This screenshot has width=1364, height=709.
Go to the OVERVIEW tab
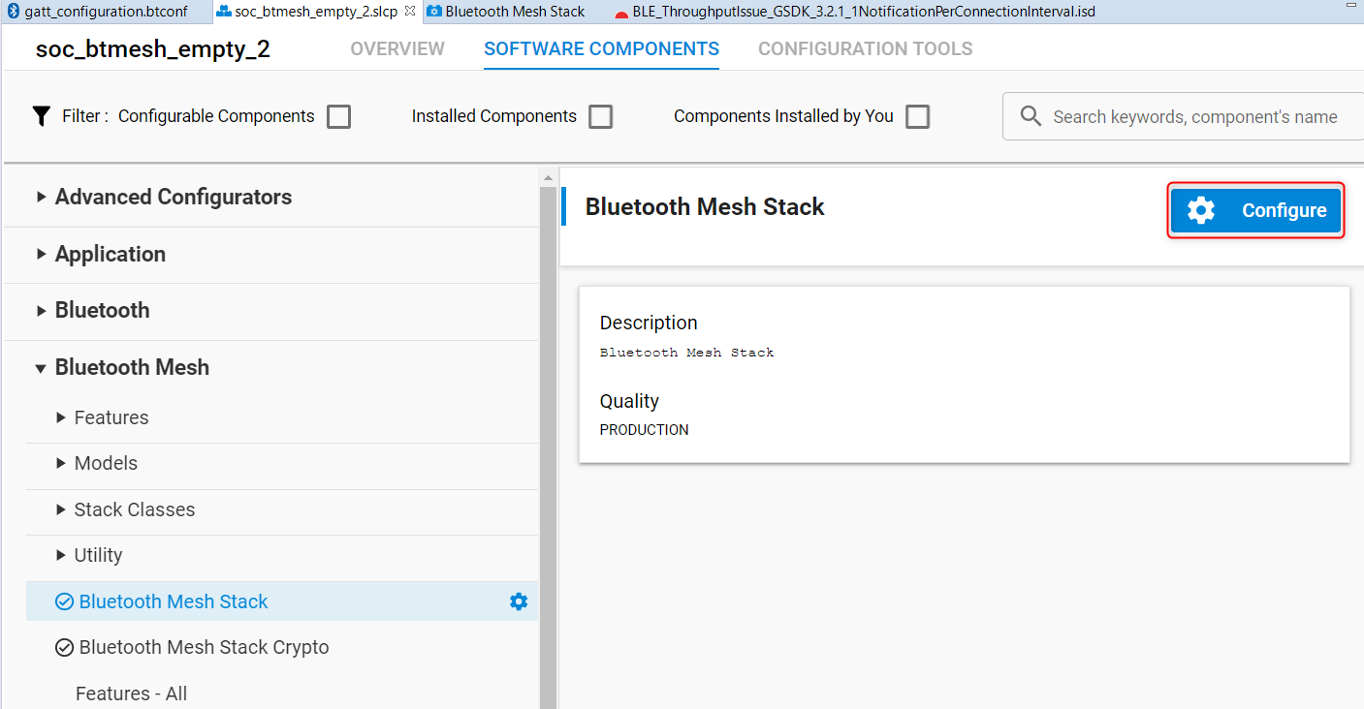397,48
